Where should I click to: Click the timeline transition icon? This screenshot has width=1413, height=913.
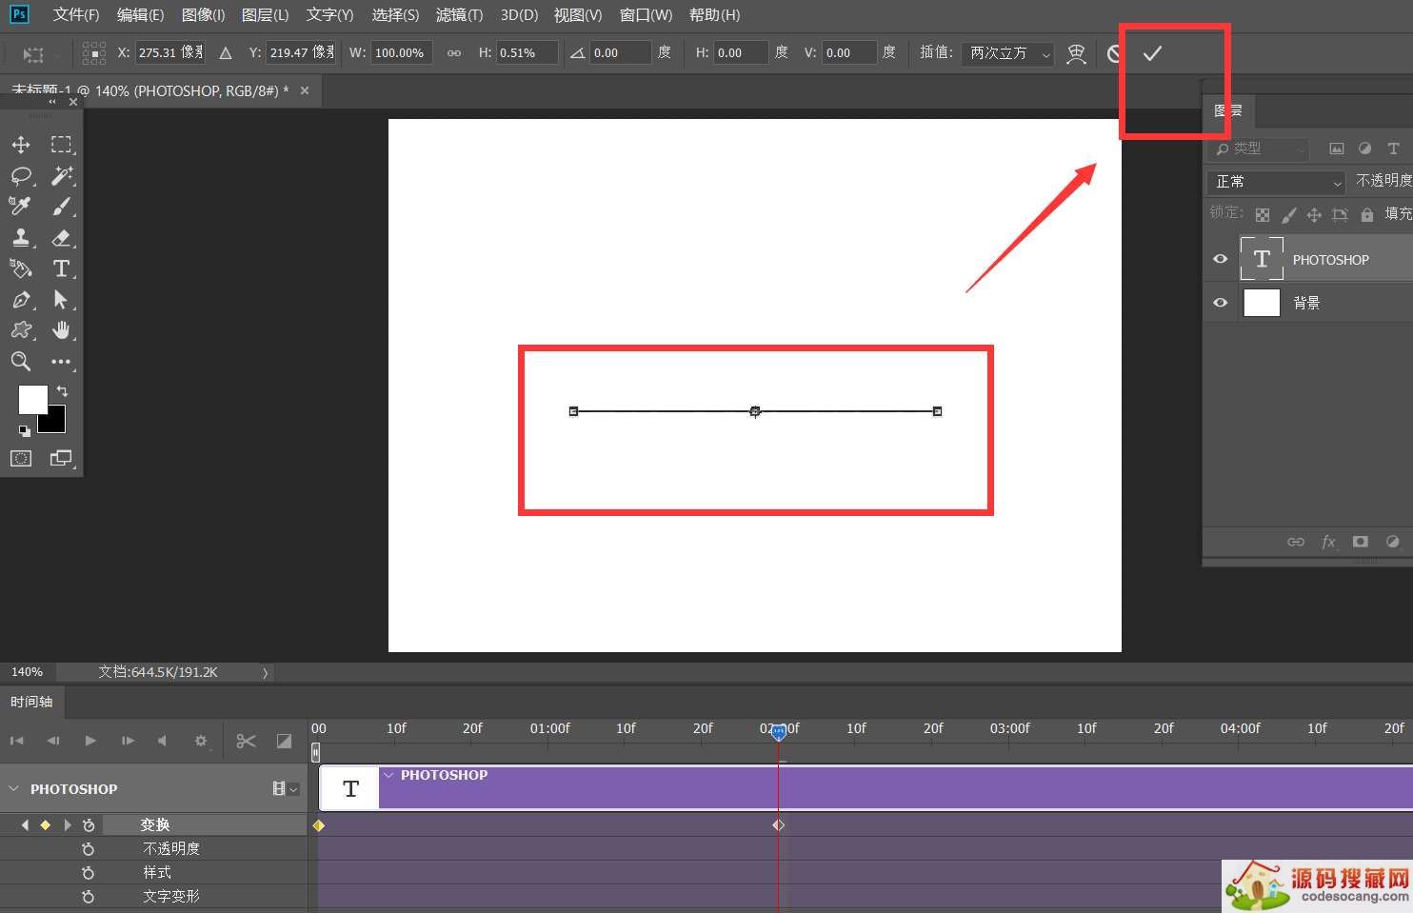coord(284,741)
